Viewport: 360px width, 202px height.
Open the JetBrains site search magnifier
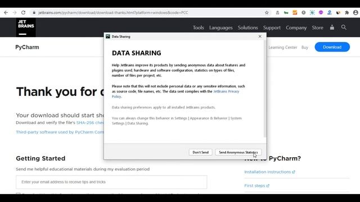click(344, 27)
